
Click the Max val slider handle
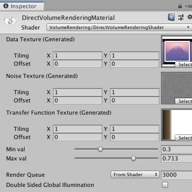click(133, 158)
